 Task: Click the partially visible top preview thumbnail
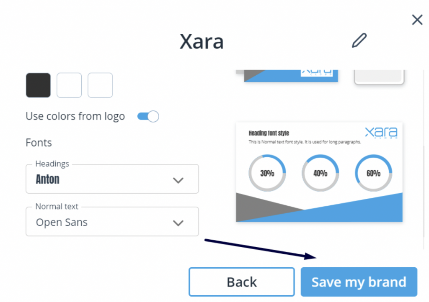click(291, 76)
